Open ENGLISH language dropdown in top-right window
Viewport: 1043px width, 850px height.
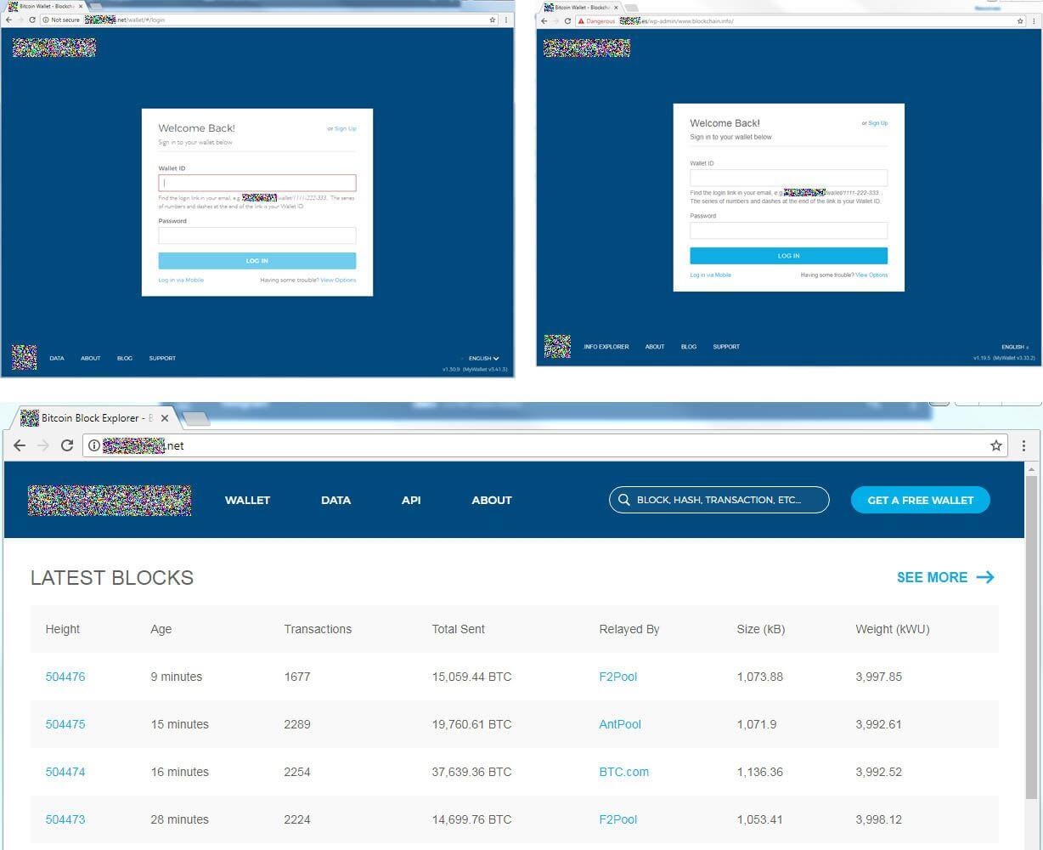click(1015, 347)
